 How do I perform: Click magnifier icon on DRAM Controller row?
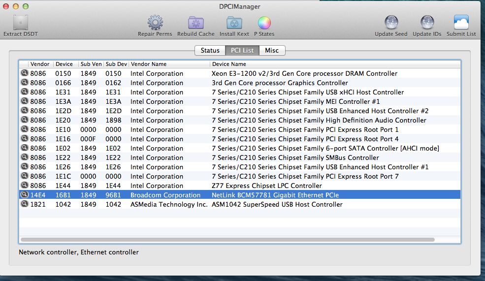click(x=24, y=73)
